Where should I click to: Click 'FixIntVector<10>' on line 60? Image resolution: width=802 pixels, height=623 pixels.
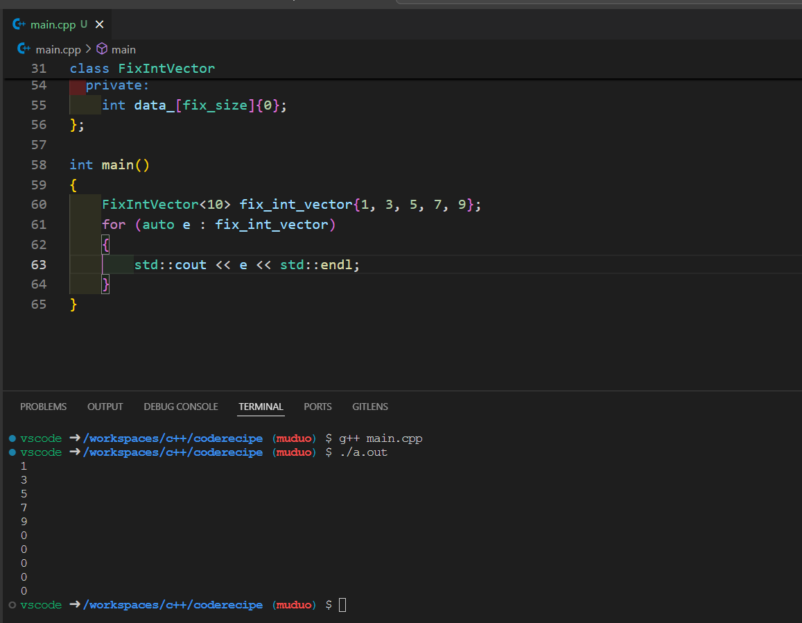[x=166, y=205]
